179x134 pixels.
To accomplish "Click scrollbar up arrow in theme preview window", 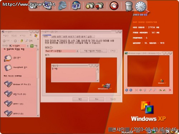I will 97,69.
